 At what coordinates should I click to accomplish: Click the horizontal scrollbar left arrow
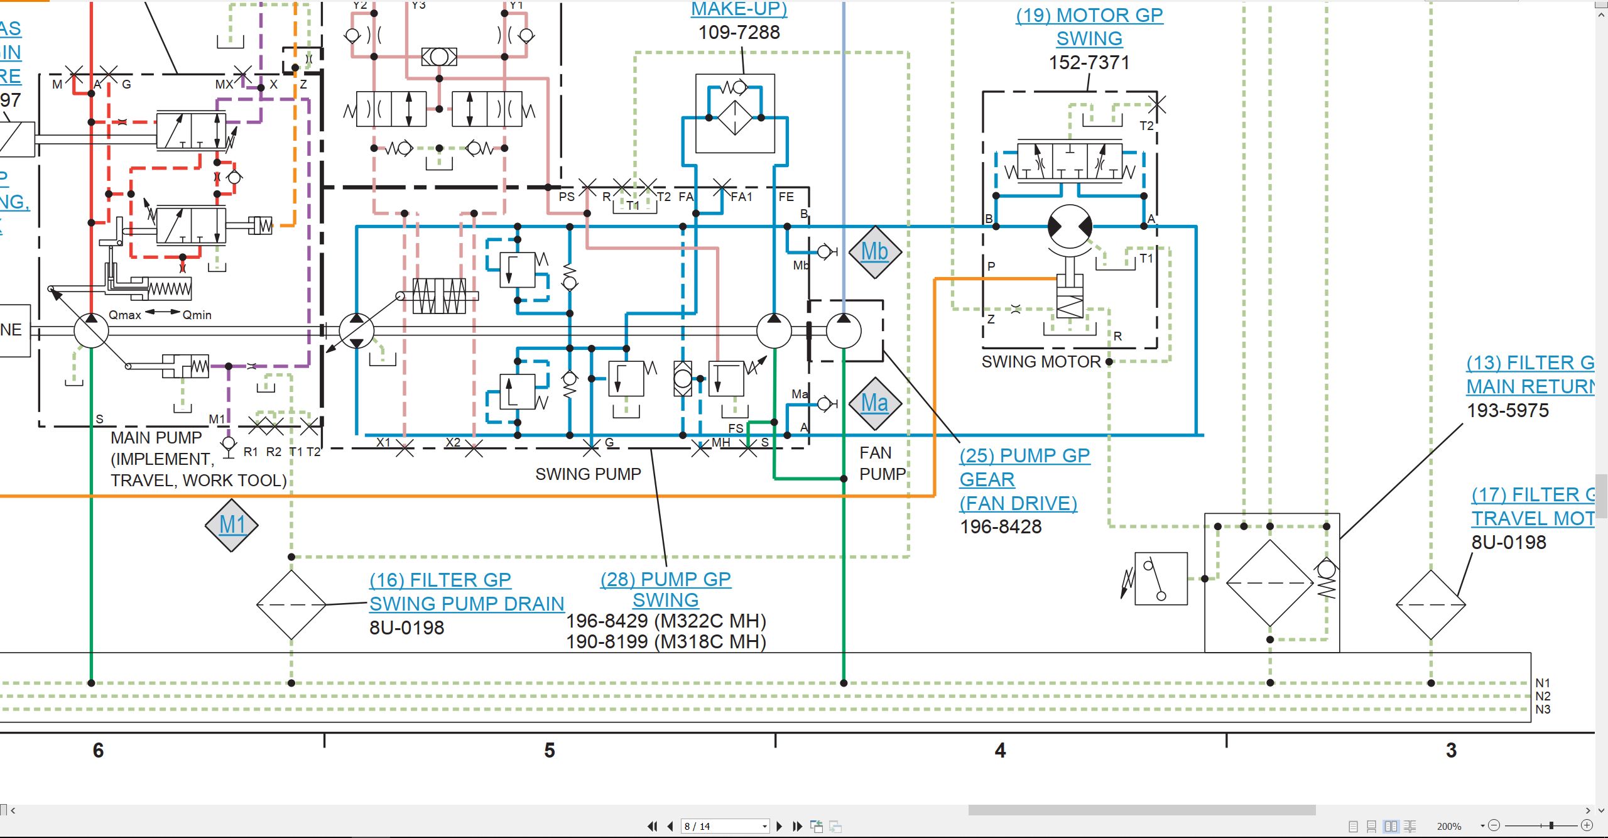pyautogui.click(x=13, y=810)
